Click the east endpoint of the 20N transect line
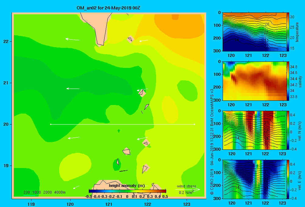The width and height of the screenshot is (305, 207). 195,124
